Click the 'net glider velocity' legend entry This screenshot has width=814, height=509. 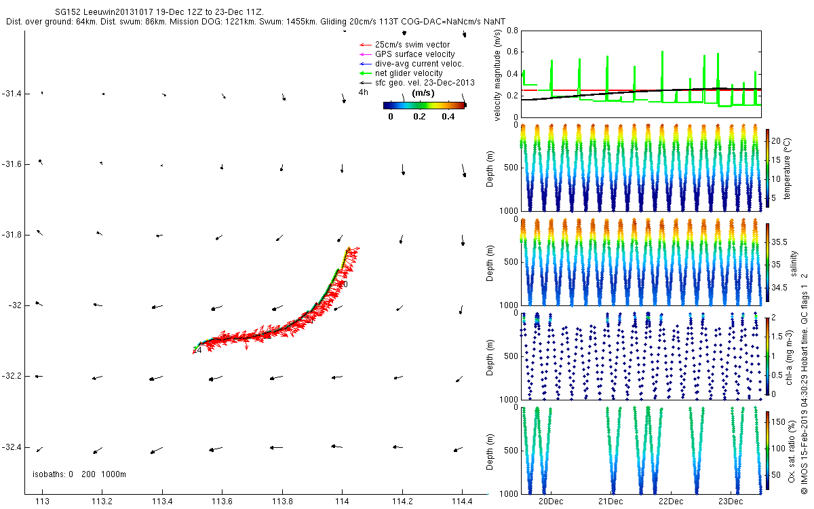[x=409, y=73]
